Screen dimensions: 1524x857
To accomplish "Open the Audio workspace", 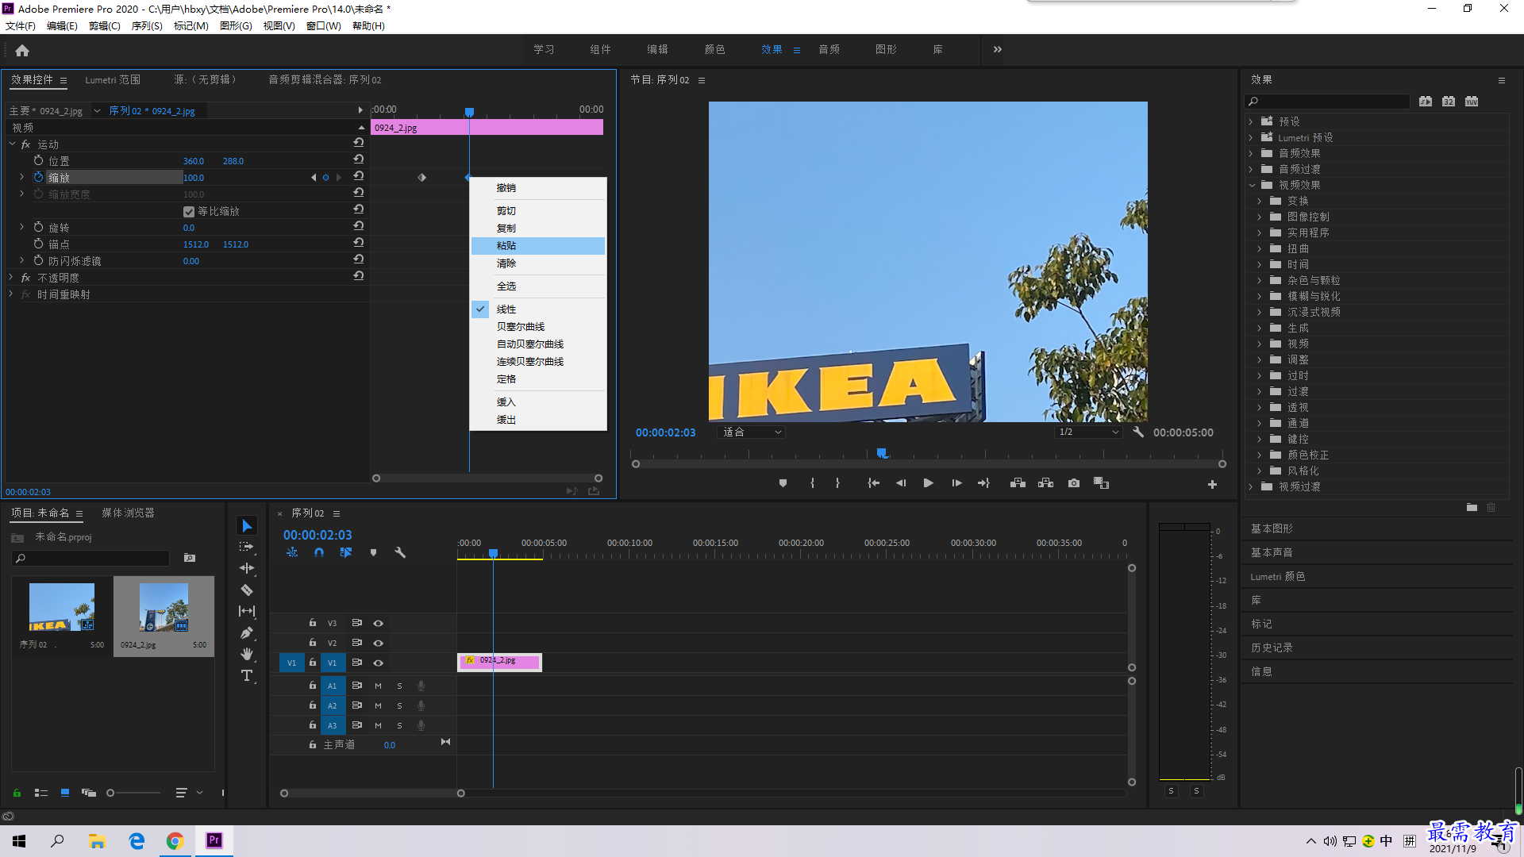I will [829, 49].
